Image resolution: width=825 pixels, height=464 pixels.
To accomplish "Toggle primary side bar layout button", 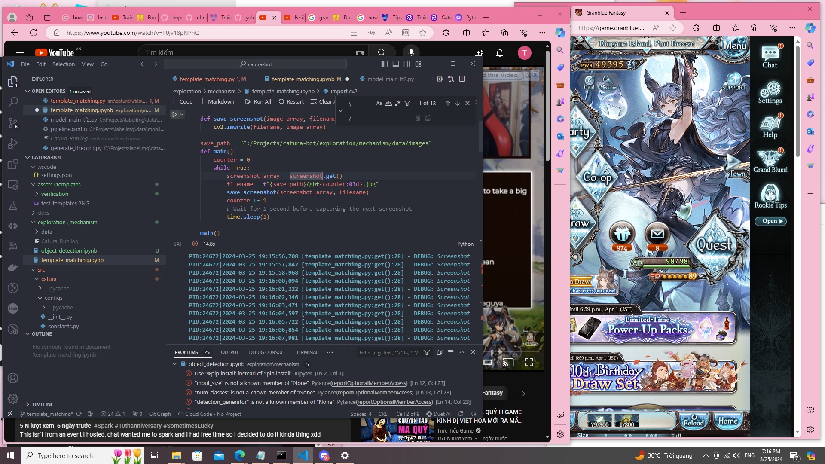I will click(x=384, y=64).
